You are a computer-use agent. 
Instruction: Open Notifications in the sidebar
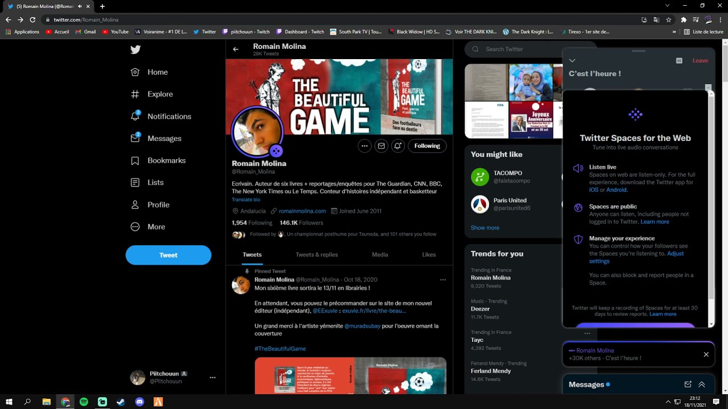pyautogui.click(x=161, y=116)
